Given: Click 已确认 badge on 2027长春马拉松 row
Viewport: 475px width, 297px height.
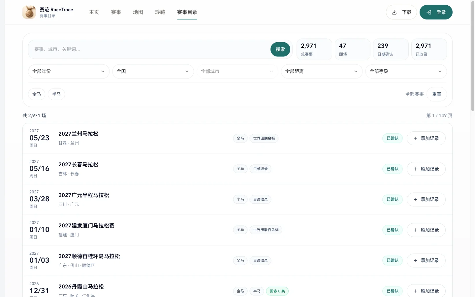Looking at the screenshot, I should 393,169.
